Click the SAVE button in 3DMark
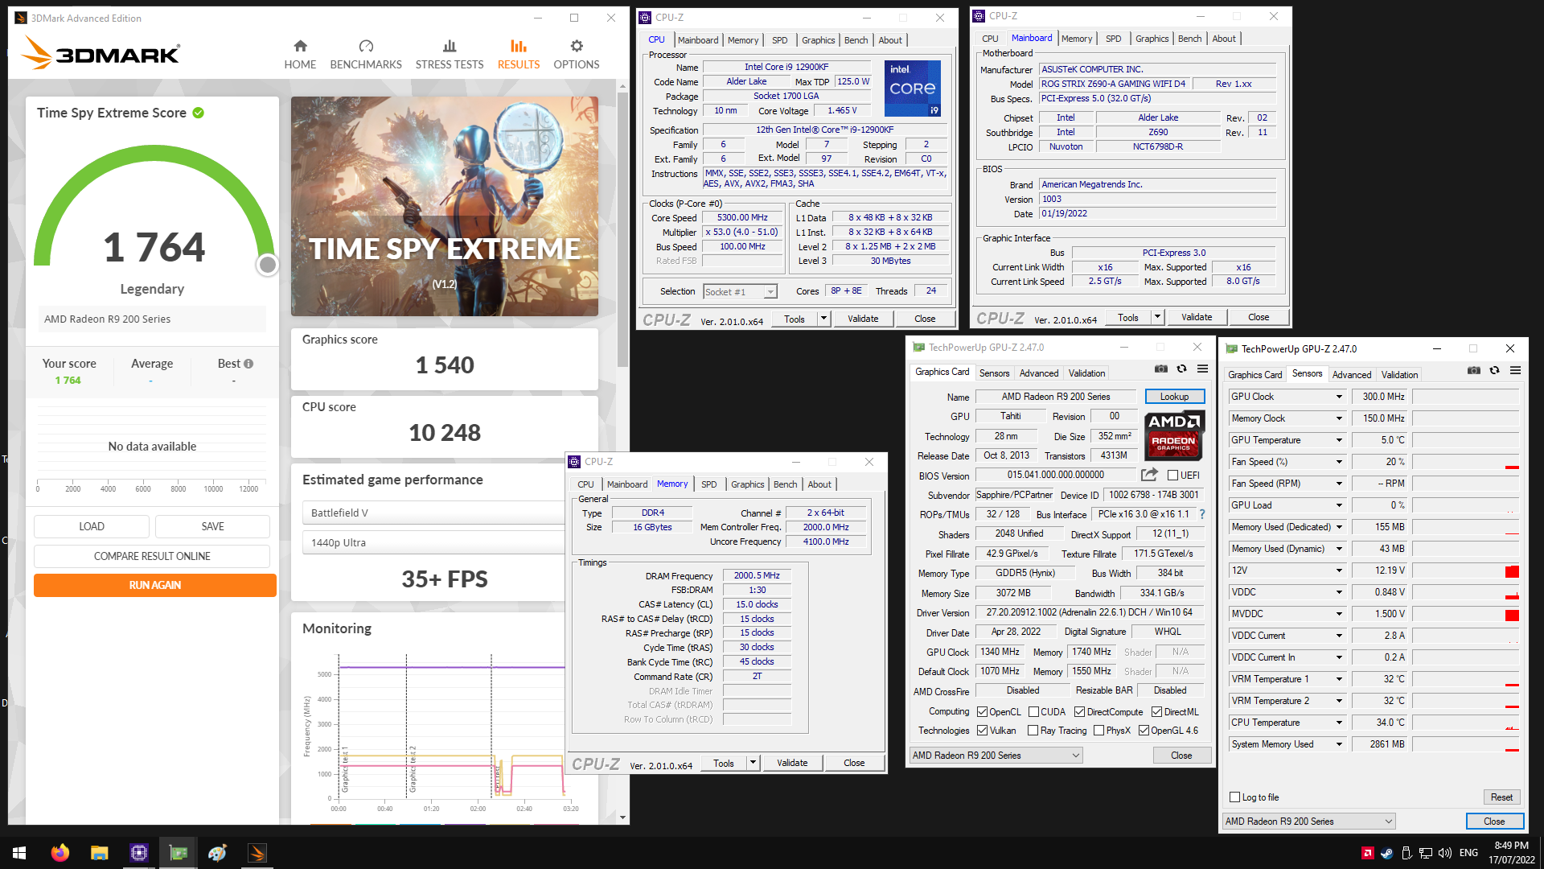 [x=213, y=526]
